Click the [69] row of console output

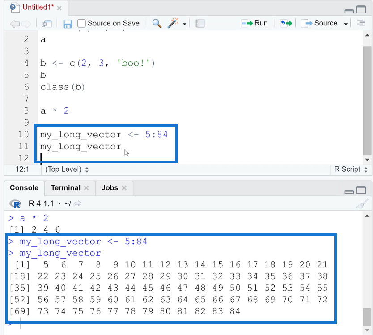tap(125, 311)
